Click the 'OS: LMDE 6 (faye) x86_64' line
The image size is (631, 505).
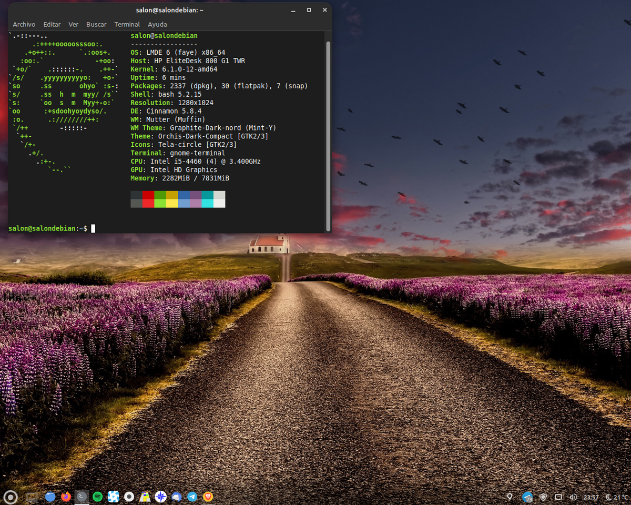(178, 52)
